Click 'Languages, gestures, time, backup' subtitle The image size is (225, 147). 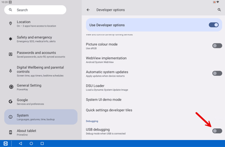pyautogui.click(x=36, y=120)
